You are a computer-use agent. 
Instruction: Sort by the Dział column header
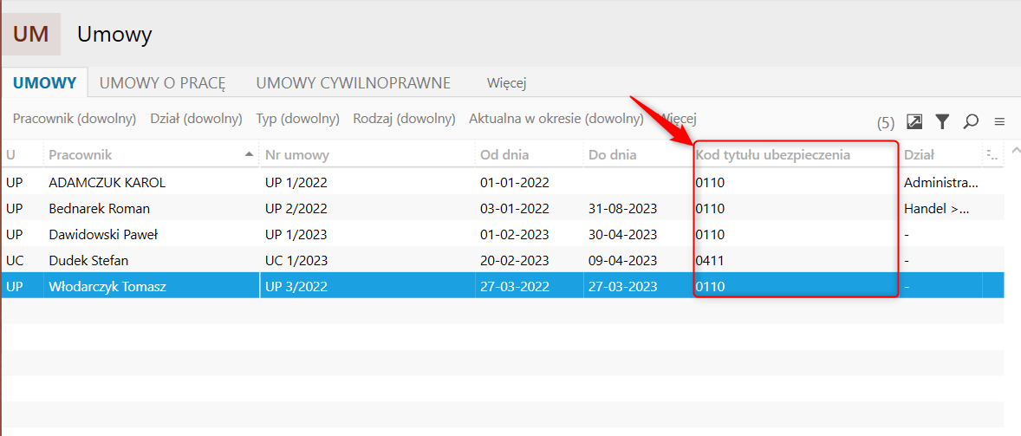pos(940,155)
